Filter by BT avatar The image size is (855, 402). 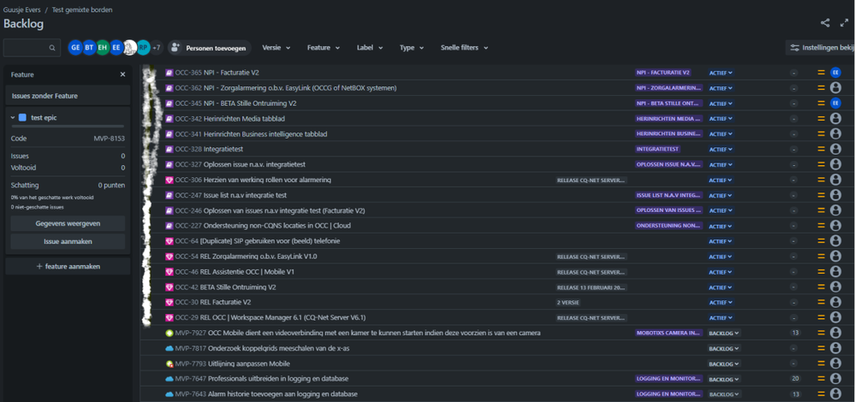(x=89, y=48)
